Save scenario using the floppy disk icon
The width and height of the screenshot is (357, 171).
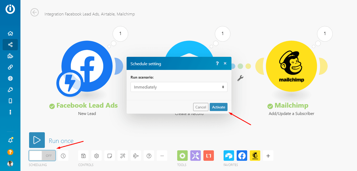pyautogui.click(x=83, y=156)
